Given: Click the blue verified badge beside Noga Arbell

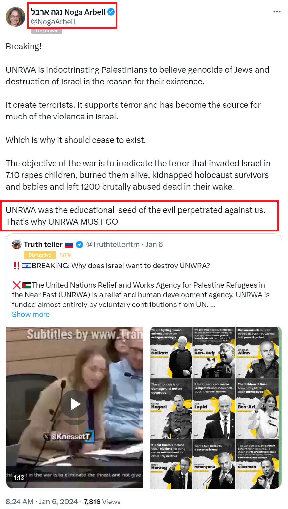Looking at the screenshot, I should 111,12.
